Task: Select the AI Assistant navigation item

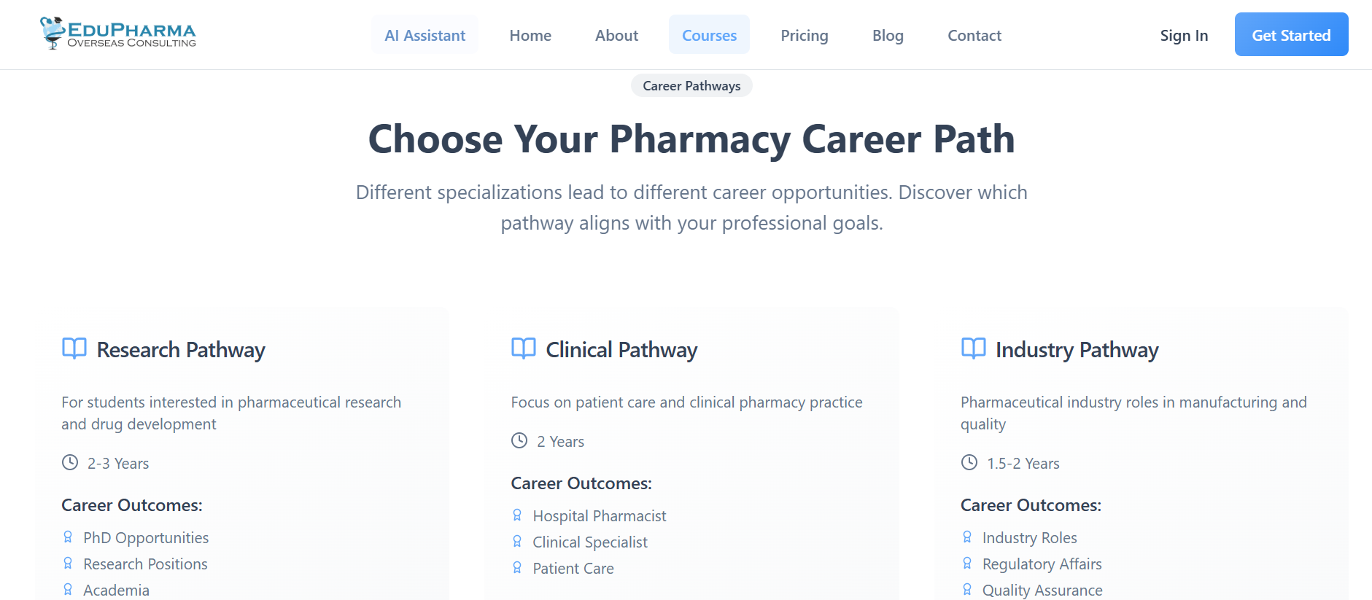Action: tap(425, 34)
